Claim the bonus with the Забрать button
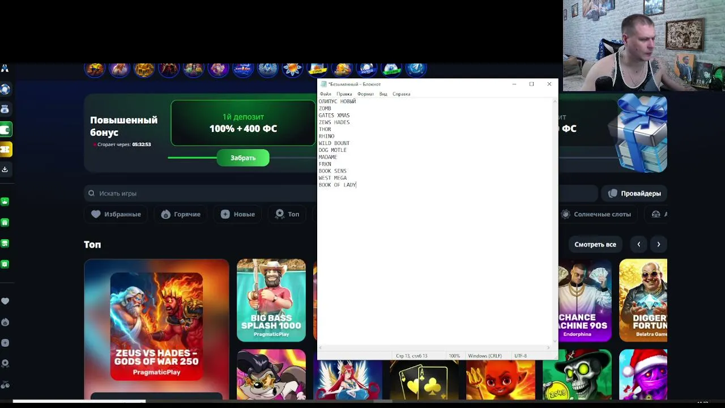 click(243, 158)
